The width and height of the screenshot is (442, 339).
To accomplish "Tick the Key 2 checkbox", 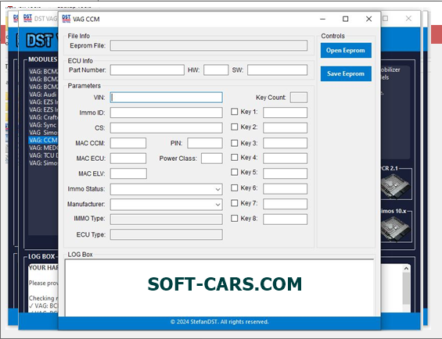I will pyautogui.click(x=234, y=127).
